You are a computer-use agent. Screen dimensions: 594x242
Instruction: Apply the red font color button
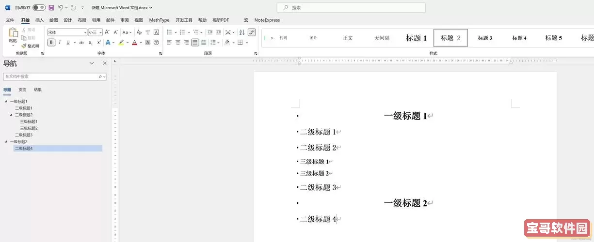click(135, 43)
